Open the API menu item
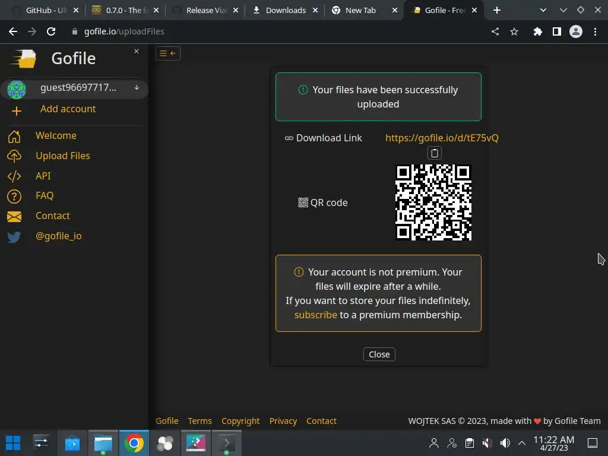 (x=43, y=176)
